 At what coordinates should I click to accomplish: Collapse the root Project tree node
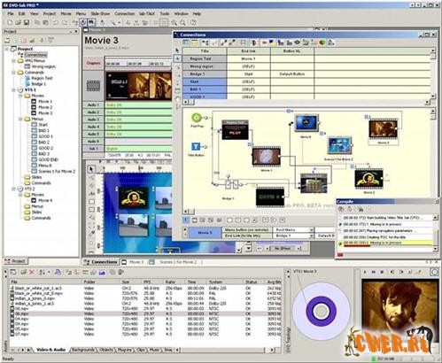(7, 49)
